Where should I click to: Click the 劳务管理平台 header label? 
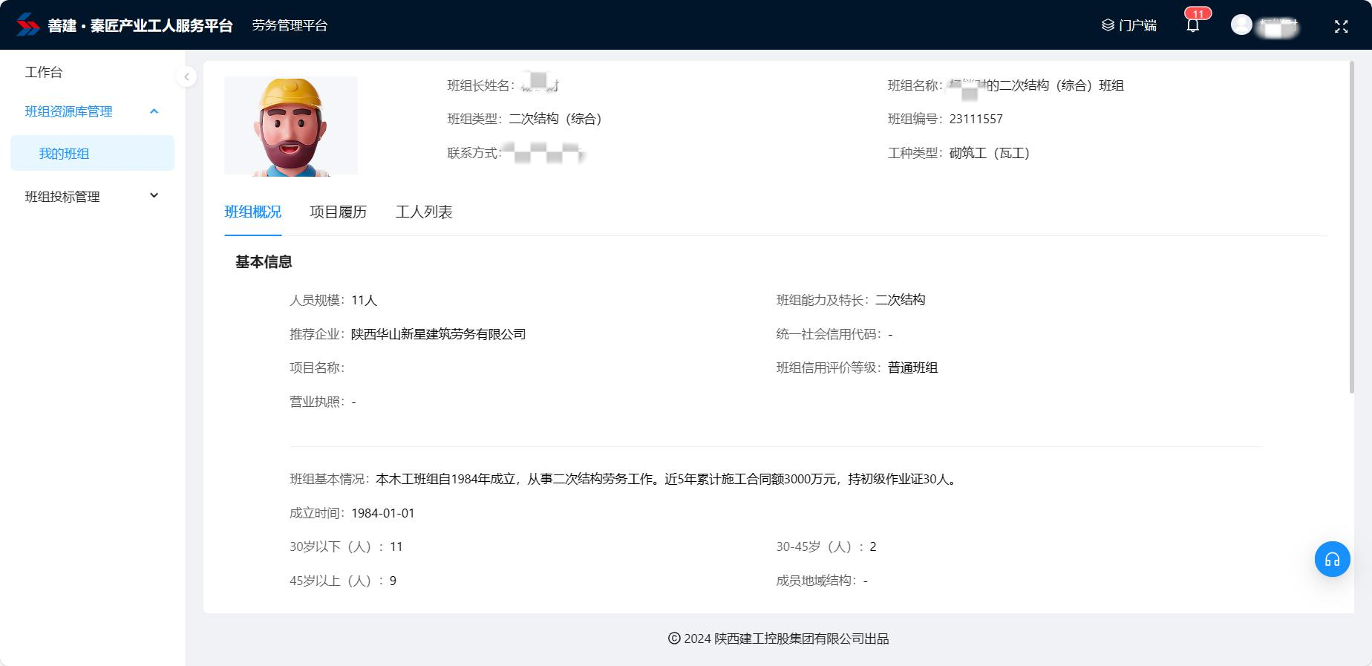coord(290,25)
